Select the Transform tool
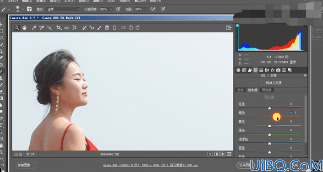 [74, 28]
